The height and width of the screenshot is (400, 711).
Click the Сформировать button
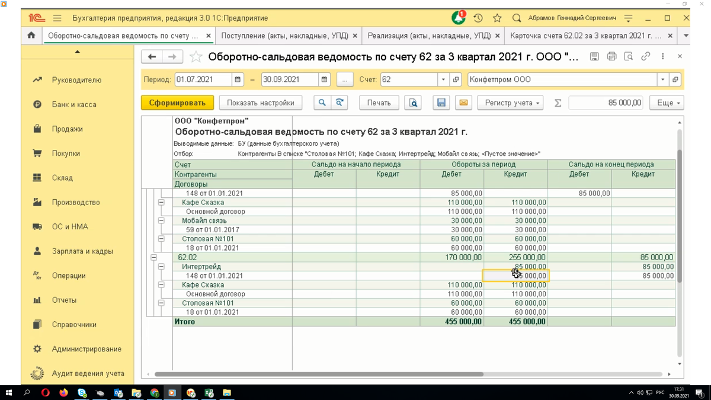click(177, 103)
